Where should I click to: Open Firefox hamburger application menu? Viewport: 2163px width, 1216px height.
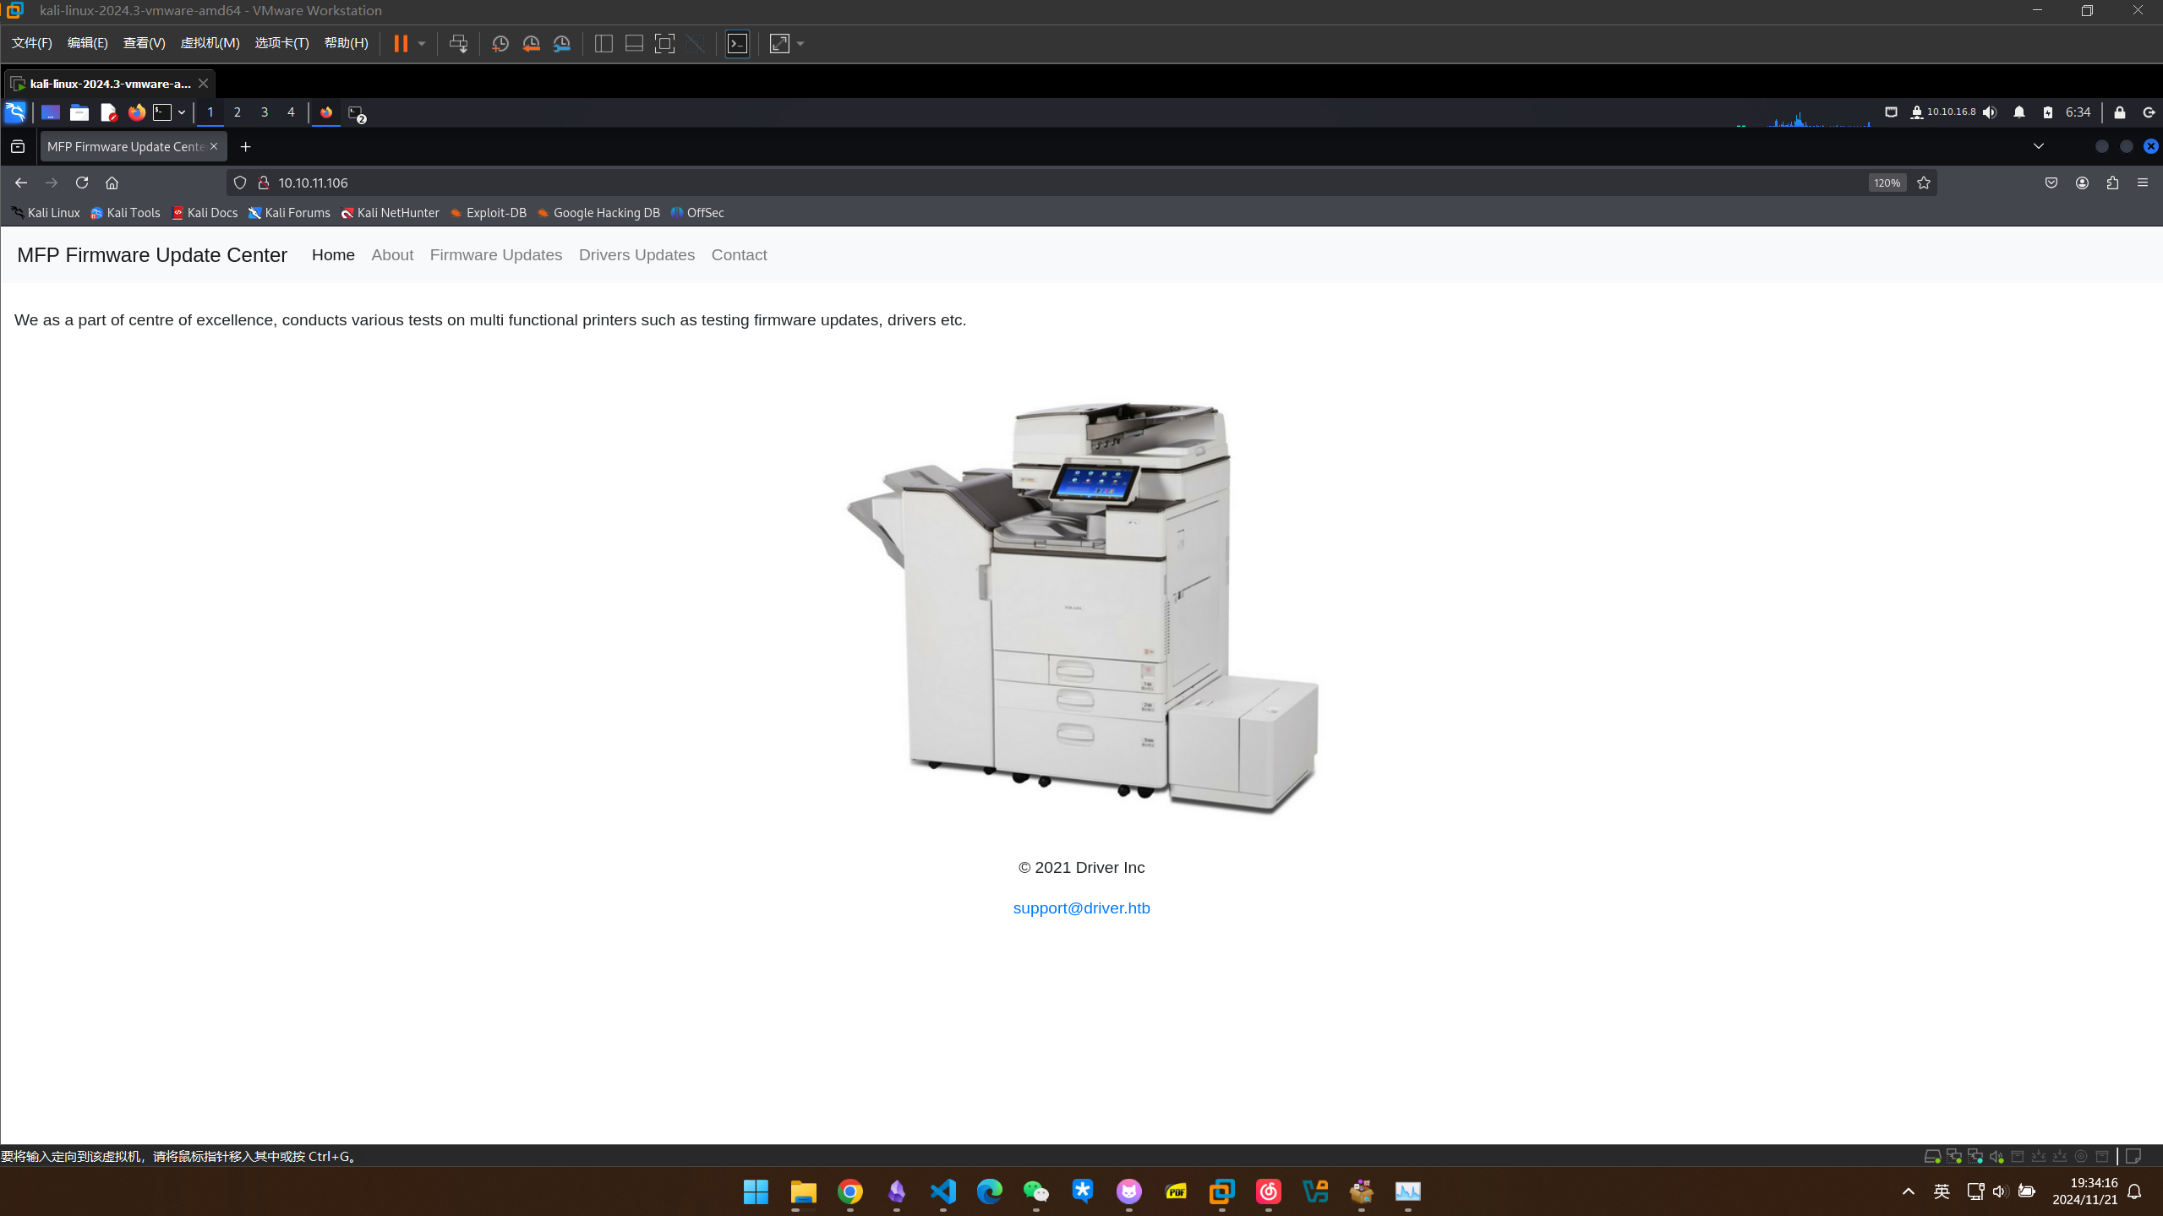(2143, 183)
